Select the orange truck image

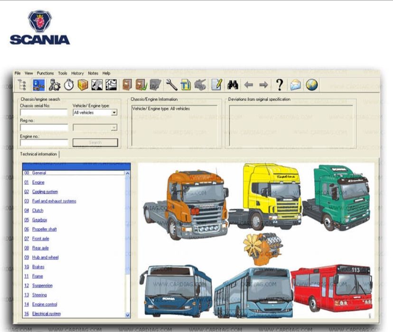(x=186, y=204)
